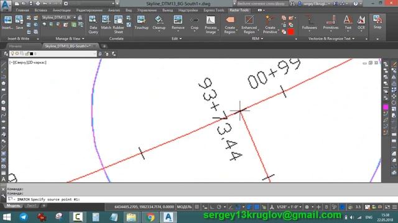Click the Print icon in quick access toolbar

point(38,4)
